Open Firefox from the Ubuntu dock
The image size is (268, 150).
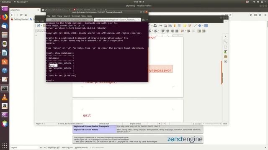[5, 17]
